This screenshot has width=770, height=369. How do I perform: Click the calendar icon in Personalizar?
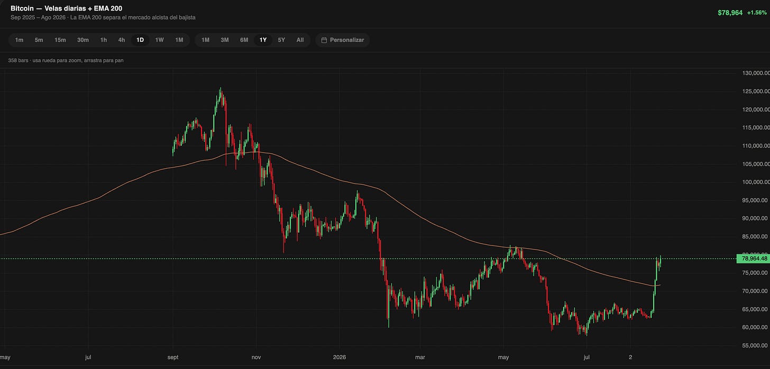tap(324, 40)
